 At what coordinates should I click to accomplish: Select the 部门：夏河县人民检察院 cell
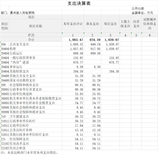pyautogui.click(x=18, y=13)
